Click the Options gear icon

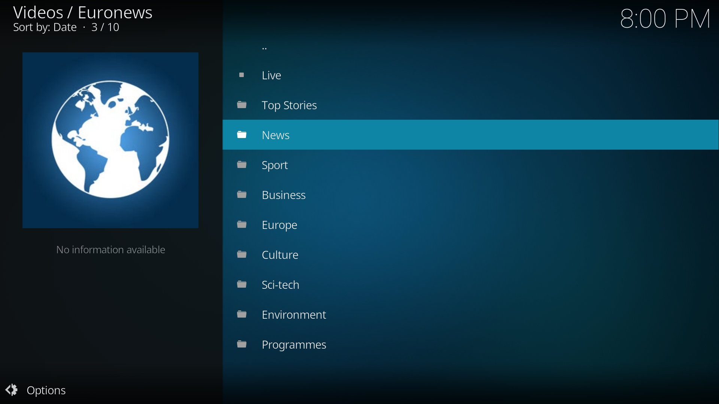click(x=12, y=390)
